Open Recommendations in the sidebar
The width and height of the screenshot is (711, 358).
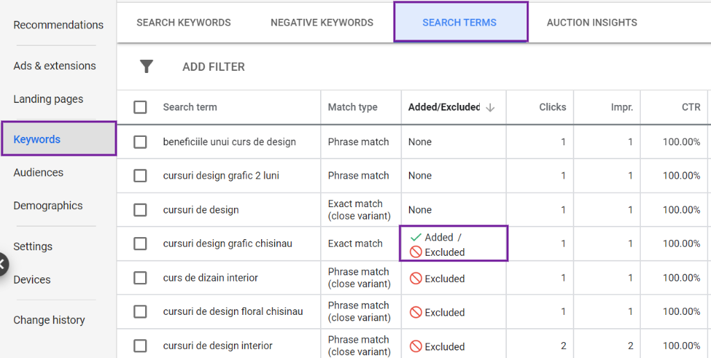pos(58,25)
